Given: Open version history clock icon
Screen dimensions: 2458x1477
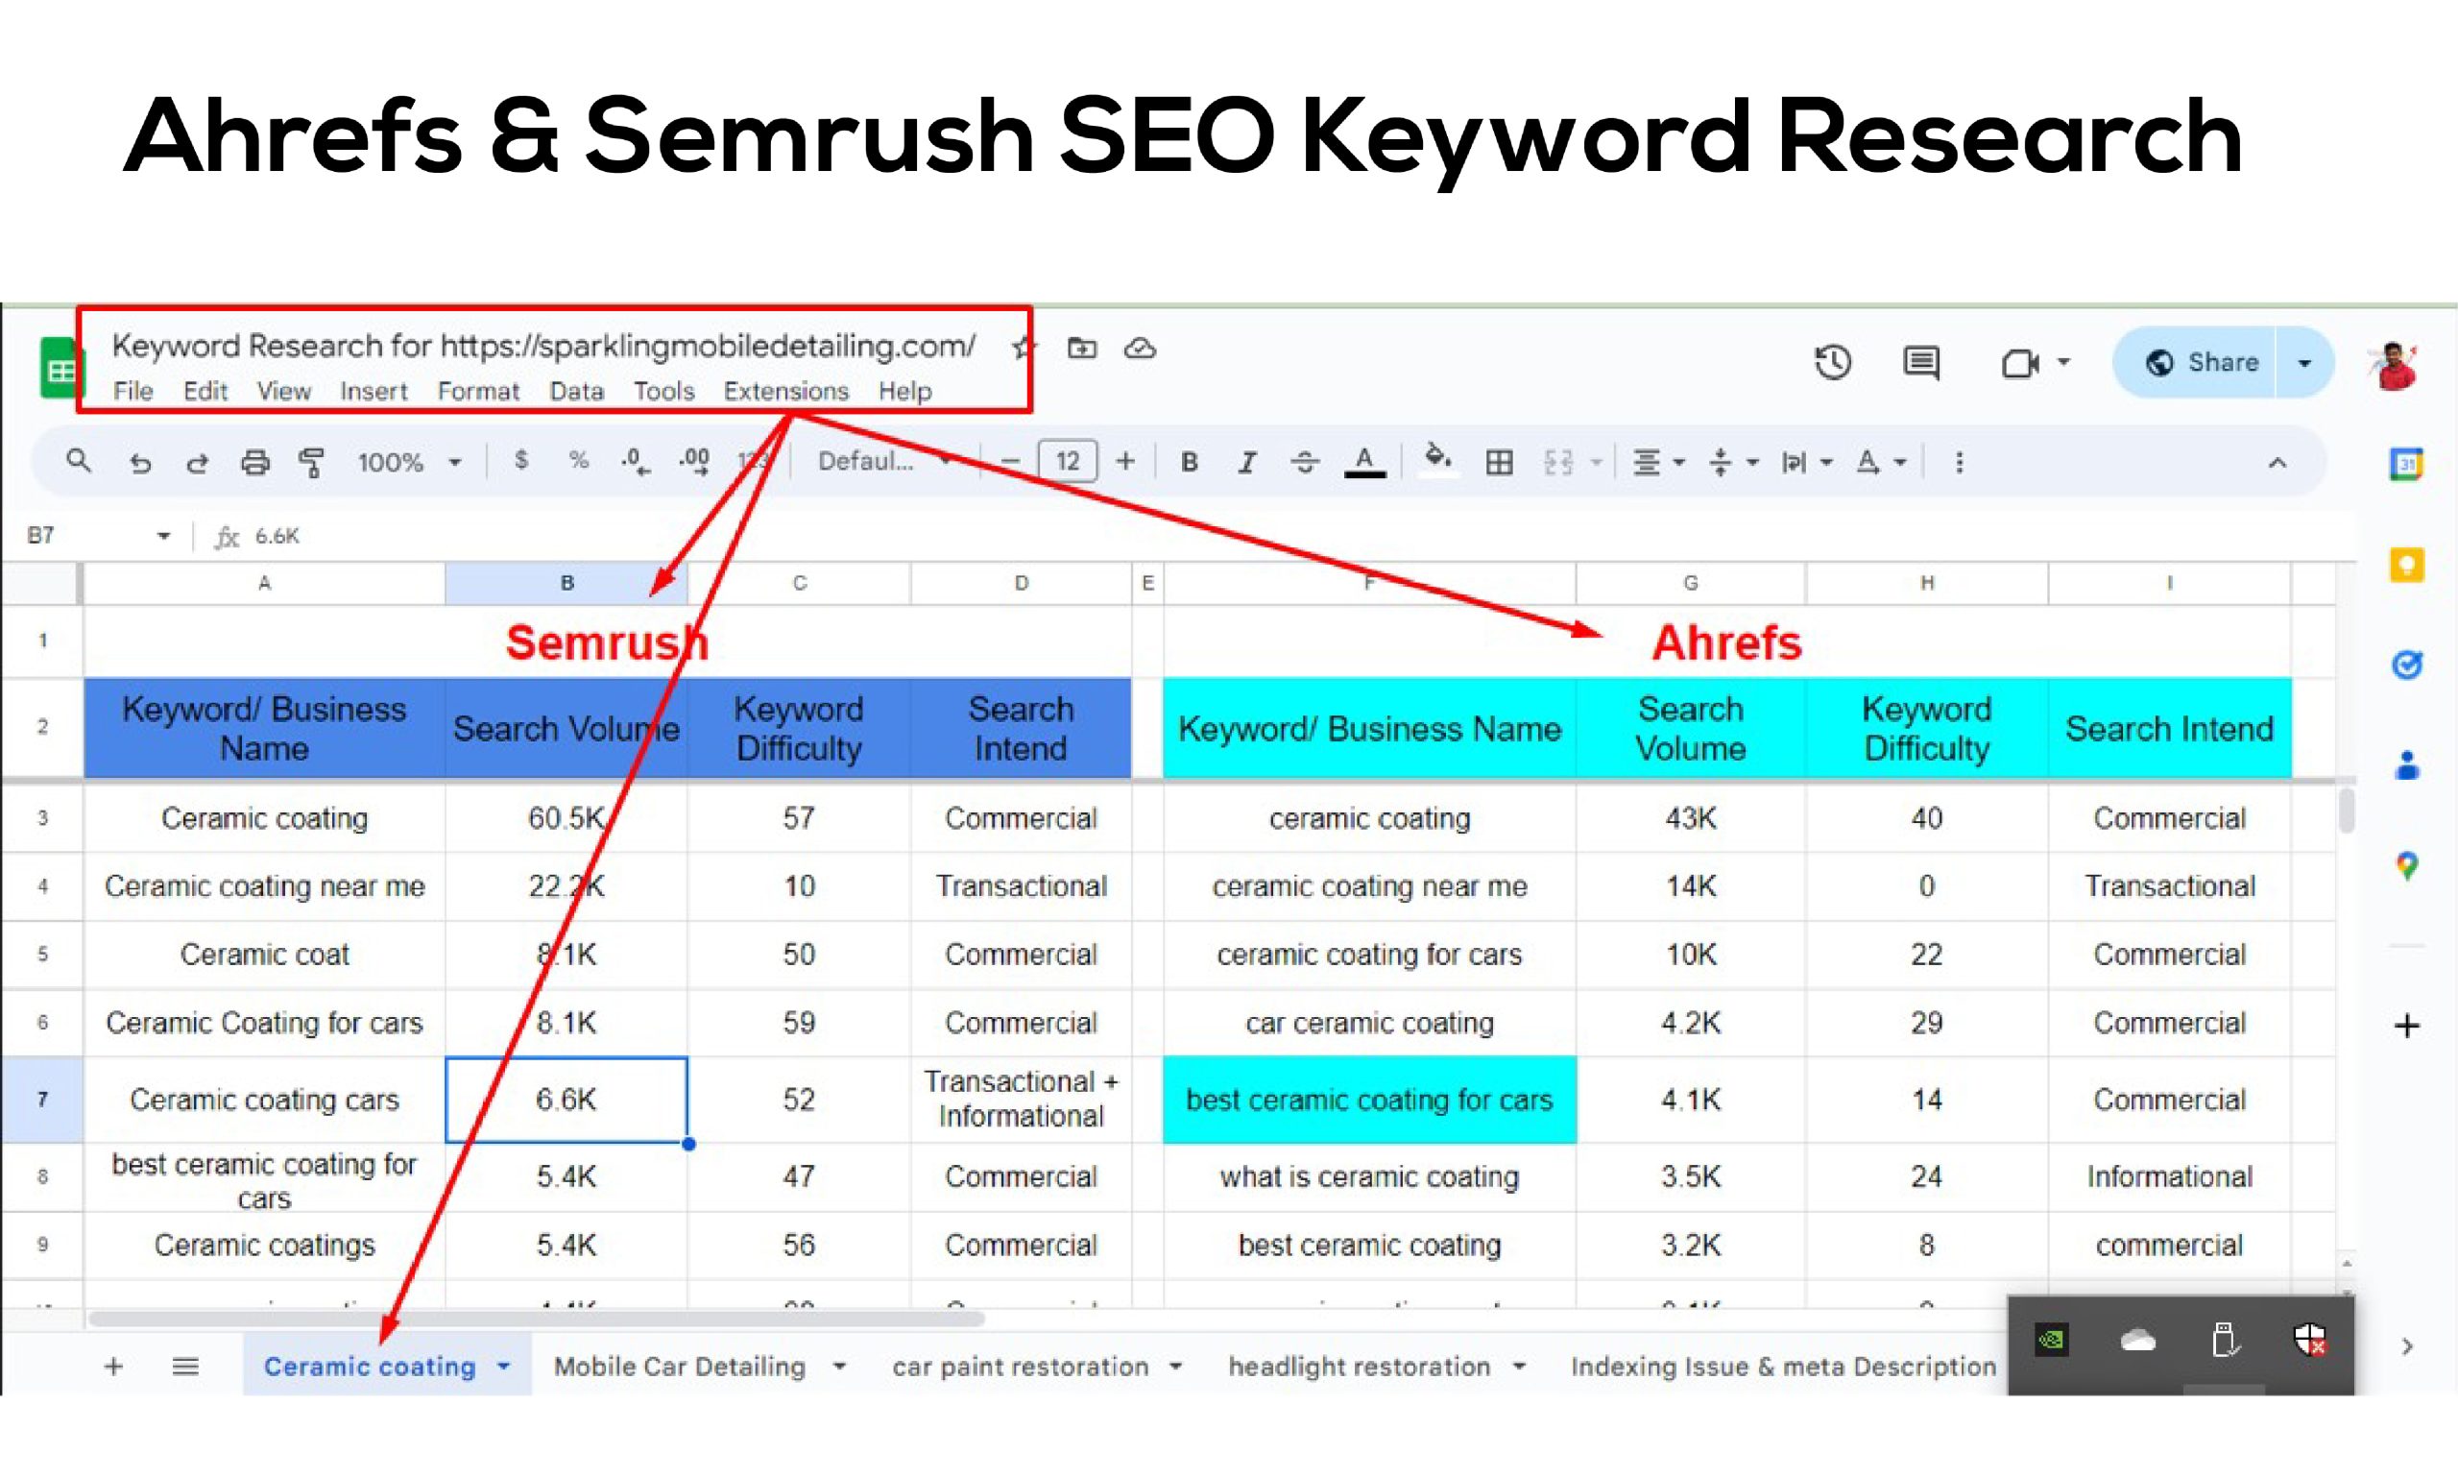Looking at the screenshot, I should 1833,362.
